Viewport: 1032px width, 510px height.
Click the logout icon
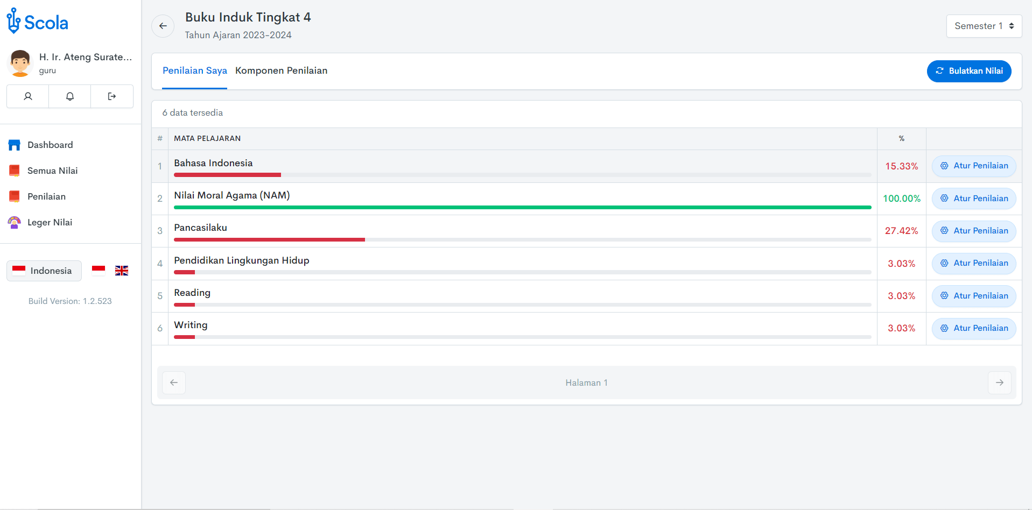[x=112, y=96]
